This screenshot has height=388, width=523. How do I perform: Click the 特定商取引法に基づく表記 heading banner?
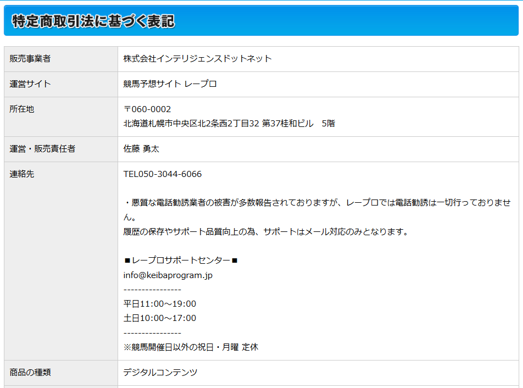(261, 20)
